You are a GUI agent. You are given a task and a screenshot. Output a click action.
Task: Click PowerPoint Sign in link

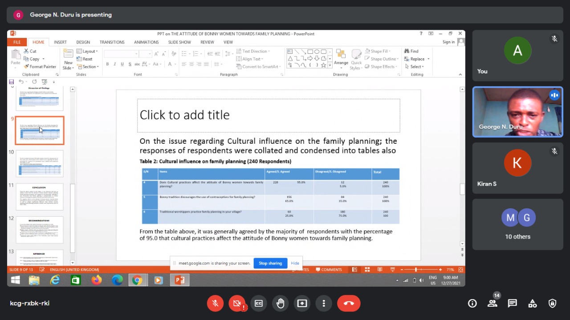pyautogui.click(x=448, y=42)
